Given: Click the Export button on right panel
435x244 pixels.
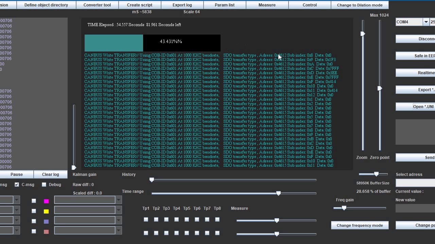Looking at the screenshot, I should (415, 89).
